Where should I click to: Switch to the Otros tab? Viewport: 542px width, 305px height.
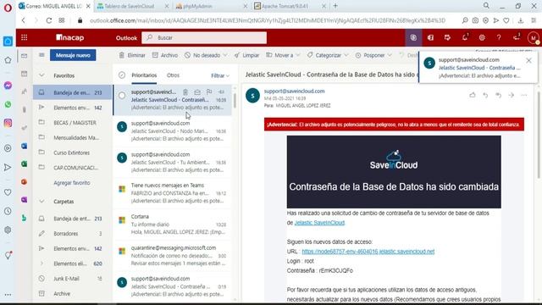(x=173, y=75)
